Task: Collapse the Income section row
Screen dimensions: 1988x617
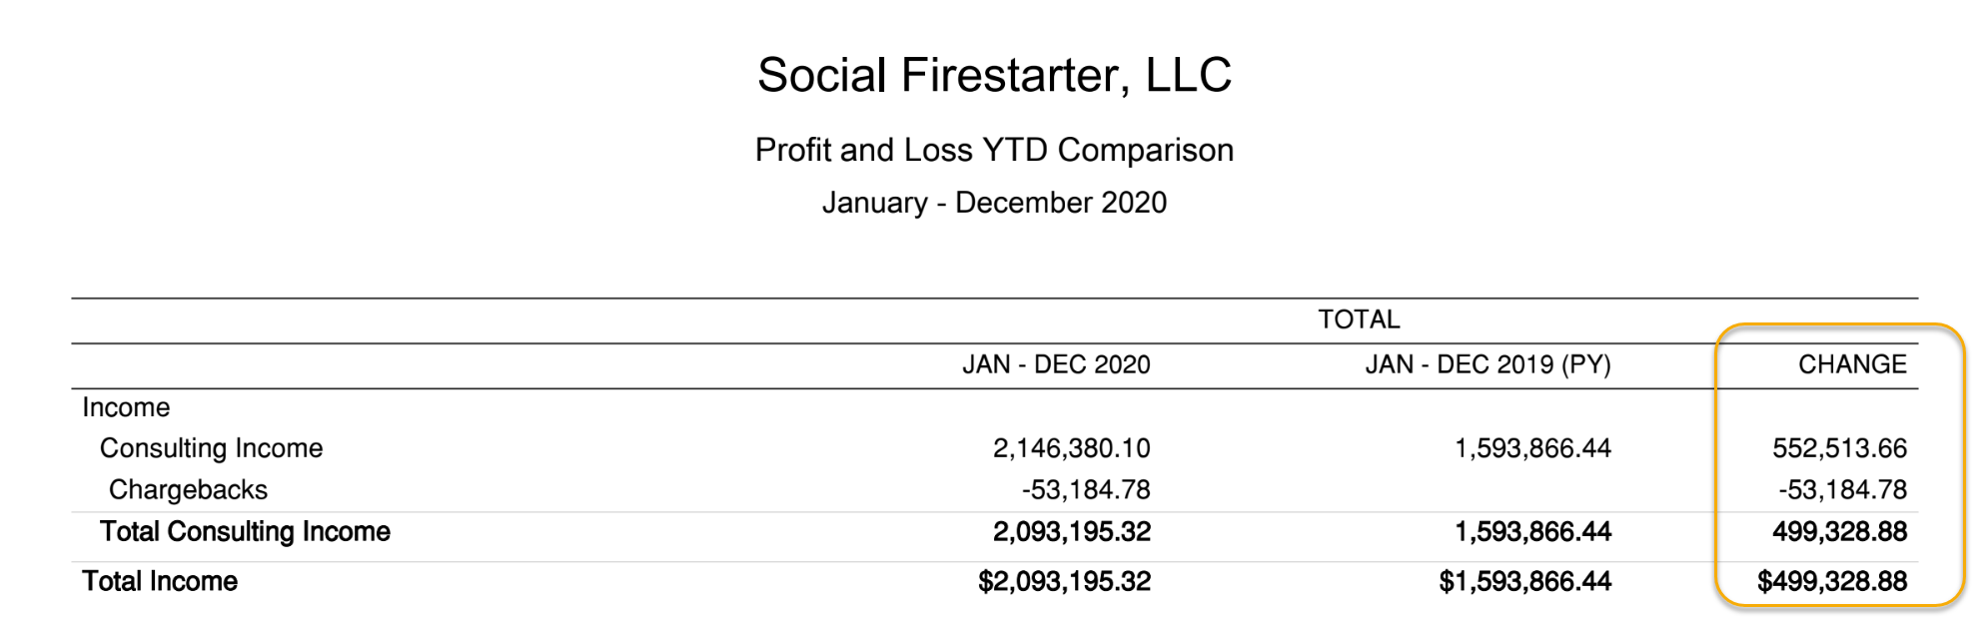Action: point(126,407)
